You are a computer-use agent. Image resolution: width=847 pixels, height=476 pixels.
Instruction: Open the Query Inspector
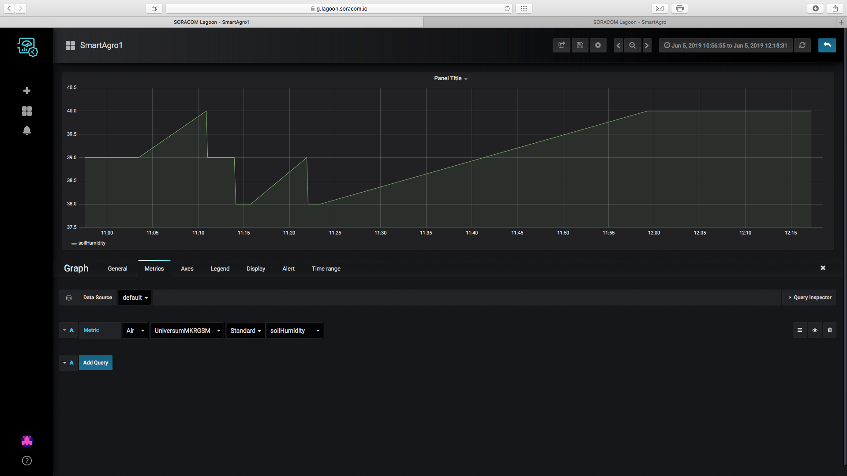tap(810, 297)
